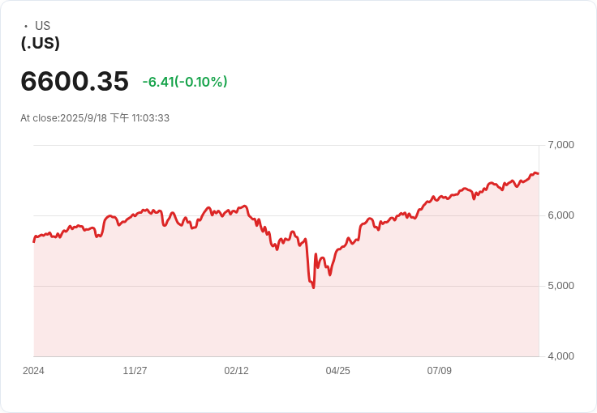The image size is (597, 413).
Task: Click the chart's right vertical axis line
Action: point(539,251)
